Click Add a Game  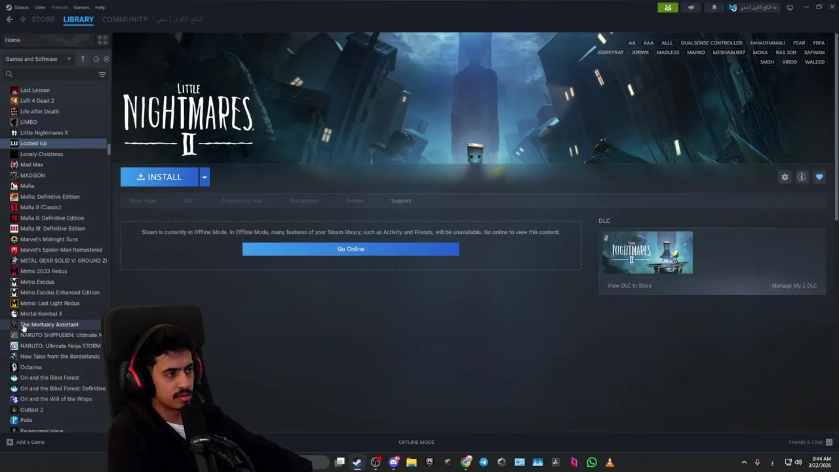[26, 442]
